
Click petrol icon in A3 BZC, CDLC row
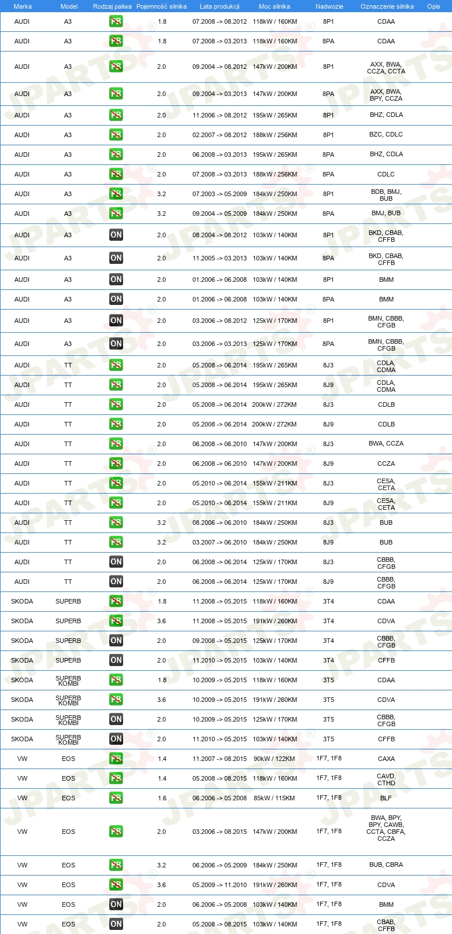(x=116, y=135)
